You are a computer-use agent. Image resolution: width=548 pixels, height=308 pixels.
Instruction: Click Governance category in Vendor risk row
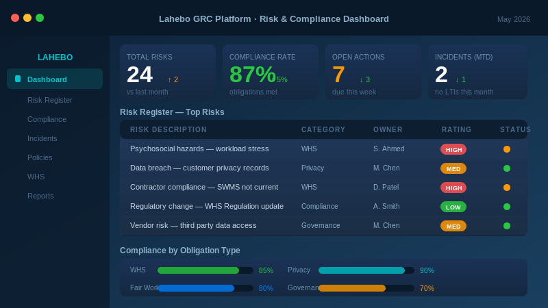pos(321,226)
